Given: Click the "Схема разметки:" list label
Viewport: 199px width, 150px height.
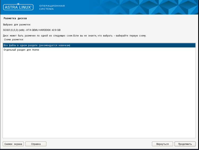Looking at the screenshot, I should pyautogui.click(x=14, y=39).
